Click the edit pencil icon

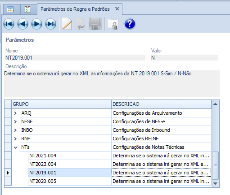pyautogui.click(x=67, y=24)
